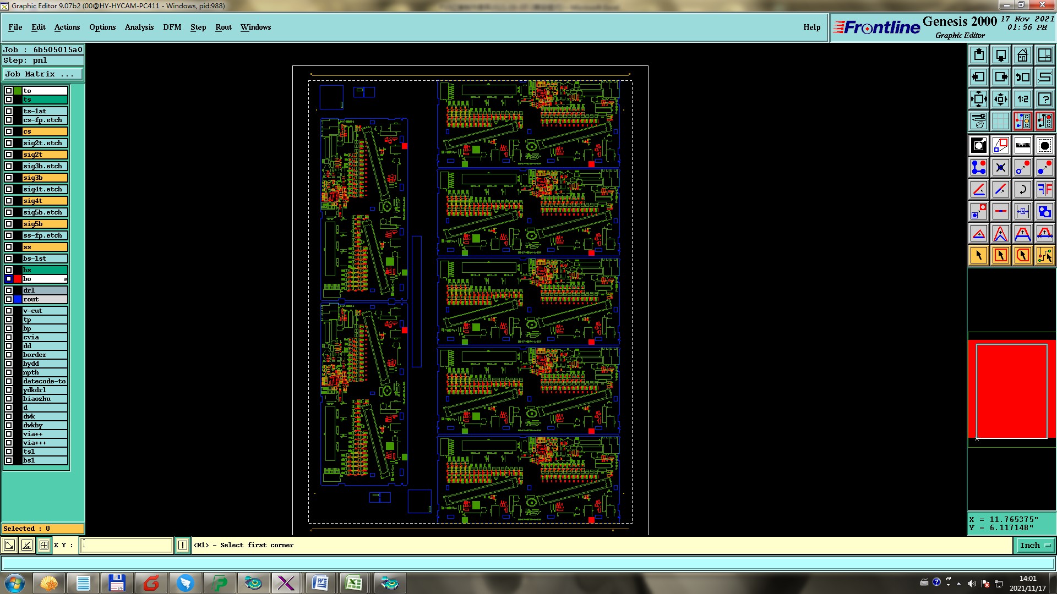Toggle the rout layer checkbox
Image resolution: width=1057 pixels, height=594 pixels.
click(9, 299)
